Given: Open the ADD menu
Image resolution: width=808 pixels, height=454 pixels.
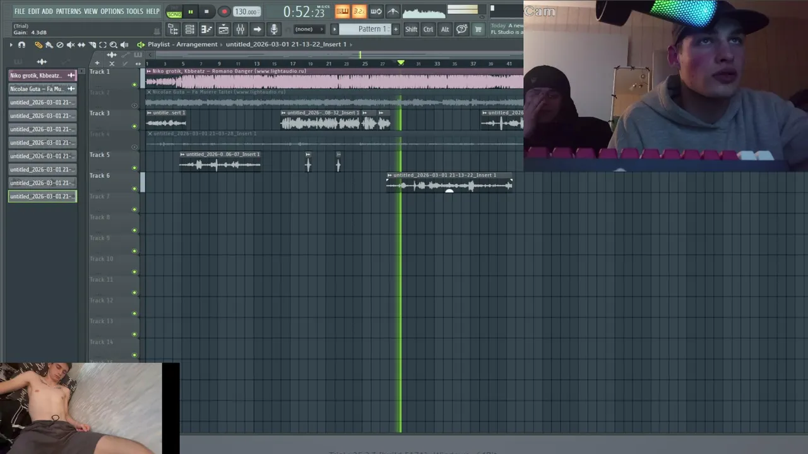Looking at the screenshot, I should point(47,11).
